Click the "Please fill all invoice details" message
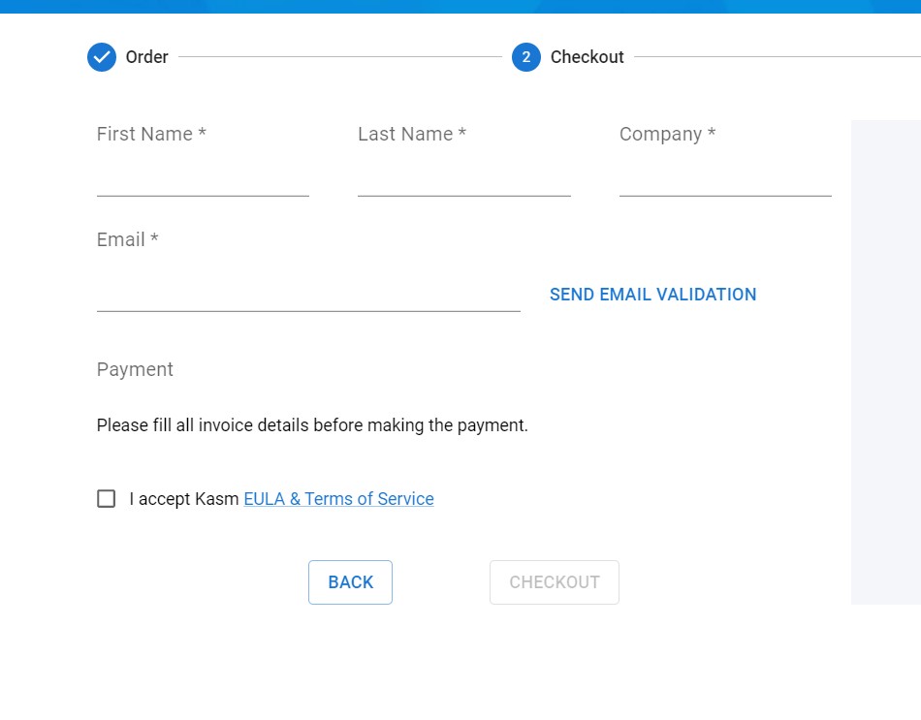 pyautogui.click(x=312, y=425)
